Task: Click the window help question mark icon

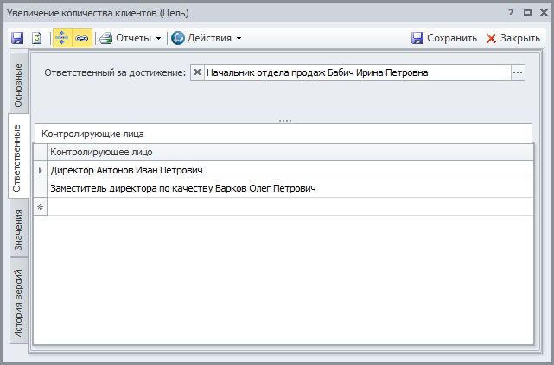Action: point(511,13)
